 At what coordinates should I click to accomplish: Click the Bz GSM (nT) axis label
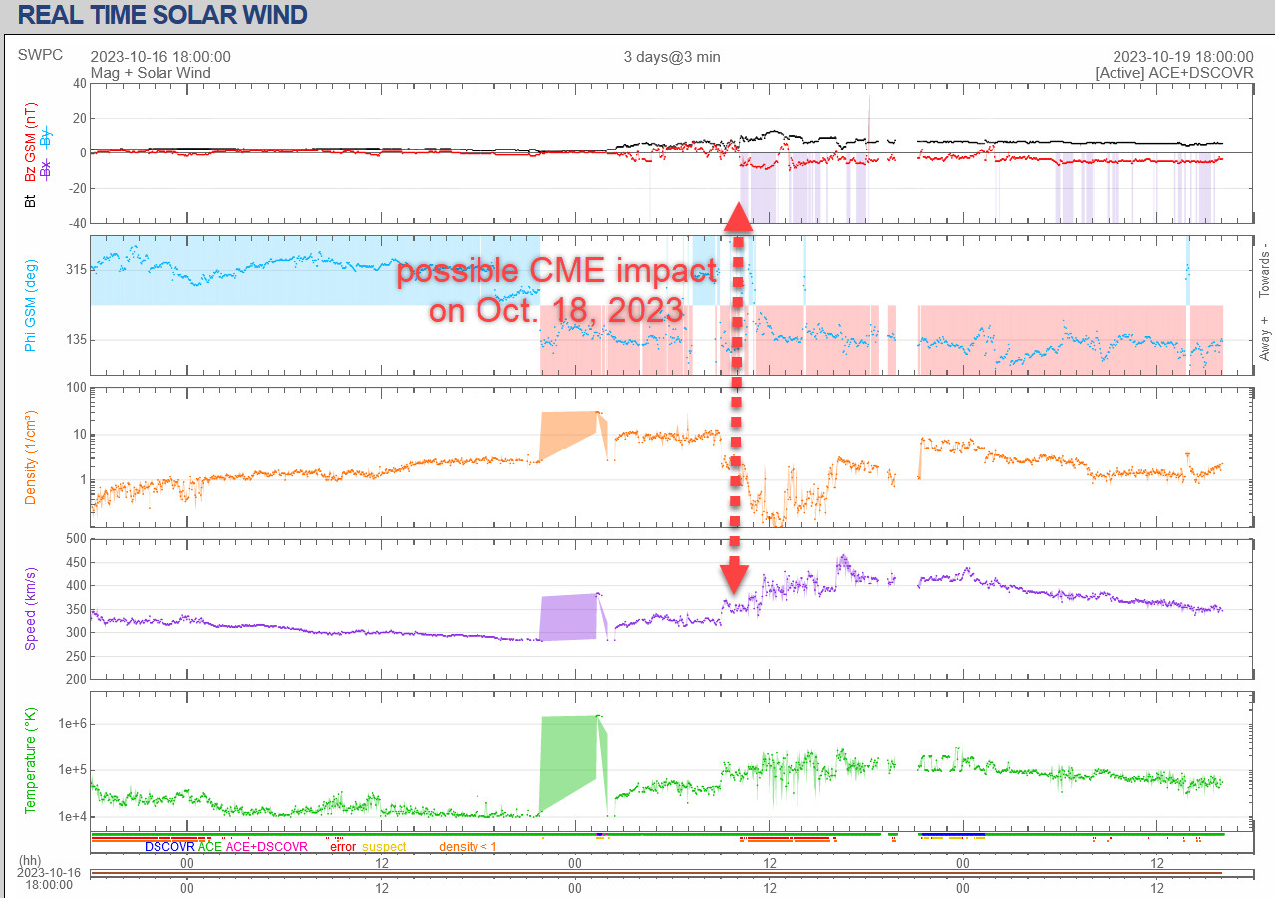[30, 140]
